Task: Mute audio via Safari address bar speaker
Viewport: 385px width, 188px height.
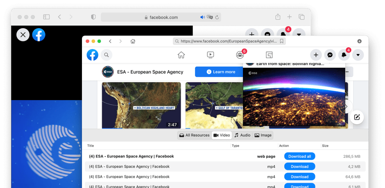Action: (202, 17)
